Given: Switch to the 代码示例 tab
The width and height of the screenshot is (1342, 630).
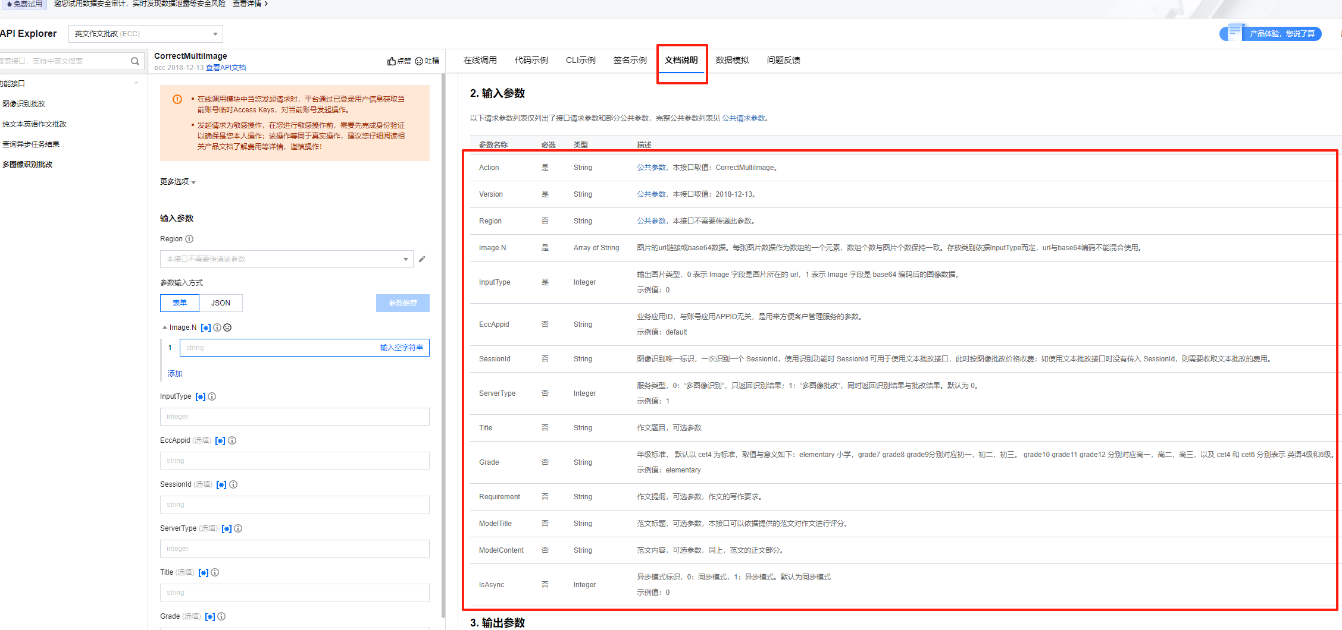Looking at the screenshot, I should click(531, 60).
